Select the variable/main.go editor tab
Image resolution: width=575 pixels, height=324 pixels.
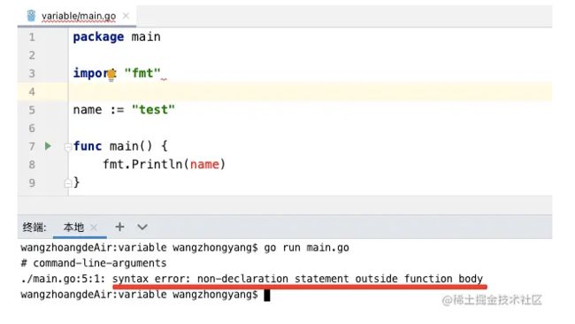[x=77, y=16]
